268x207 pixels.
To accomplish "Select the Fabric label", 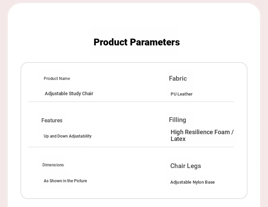I will [178, 79].
